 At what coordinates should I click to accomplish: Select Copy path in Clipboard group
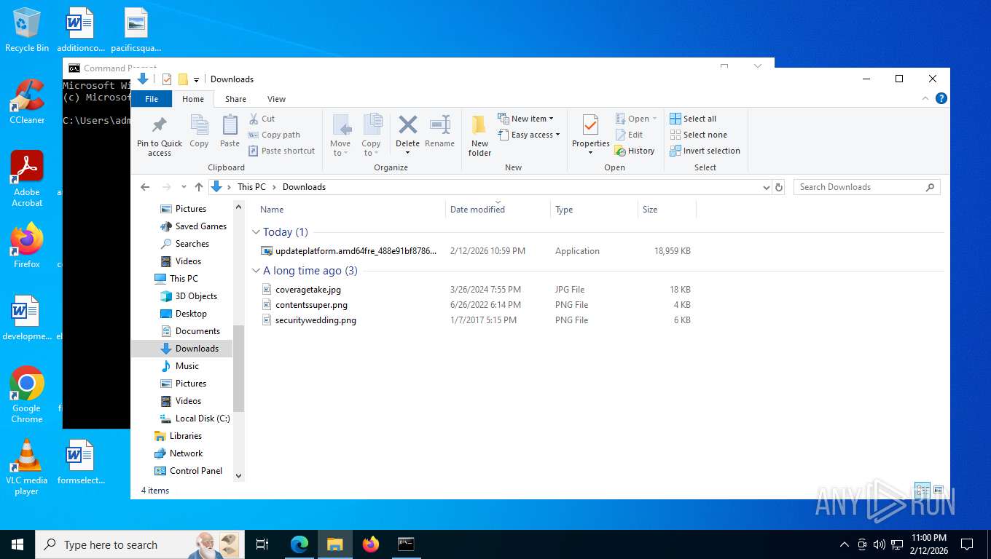pos(274,135)
